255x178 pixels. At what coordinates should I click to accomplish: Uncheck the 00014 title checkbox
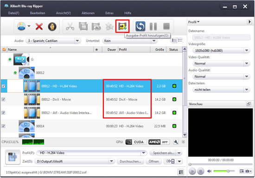pos(3,126)
